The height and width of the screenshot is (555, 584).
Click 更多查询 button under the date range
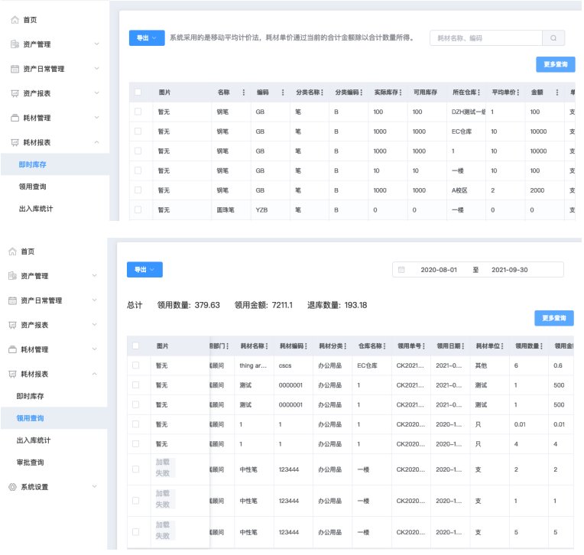click(x=553, y=318)
